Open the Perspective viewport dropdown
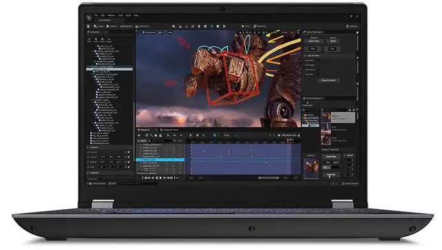Image resolution: width=442 pixels, height=250 pixels. [149, 32]
